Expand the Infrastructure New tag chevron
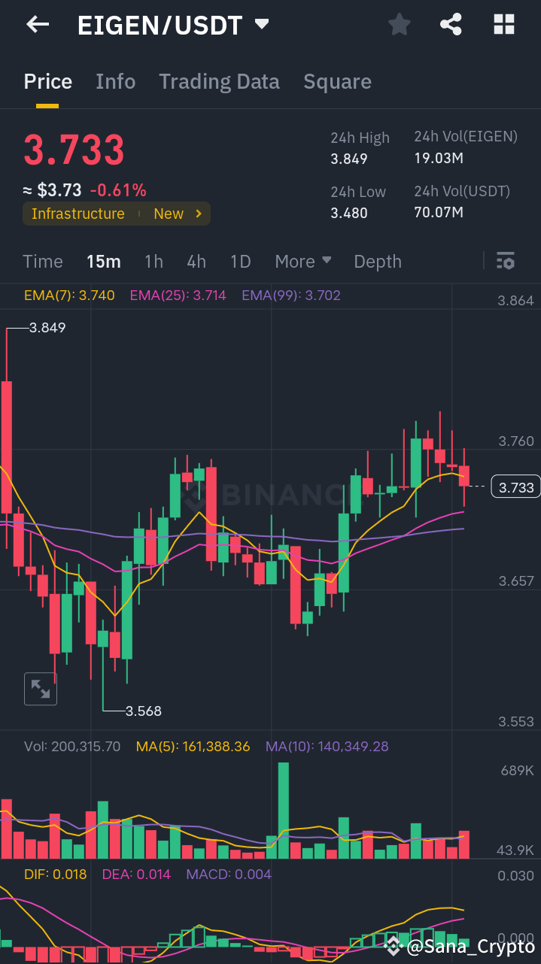 tap(197, 214)
